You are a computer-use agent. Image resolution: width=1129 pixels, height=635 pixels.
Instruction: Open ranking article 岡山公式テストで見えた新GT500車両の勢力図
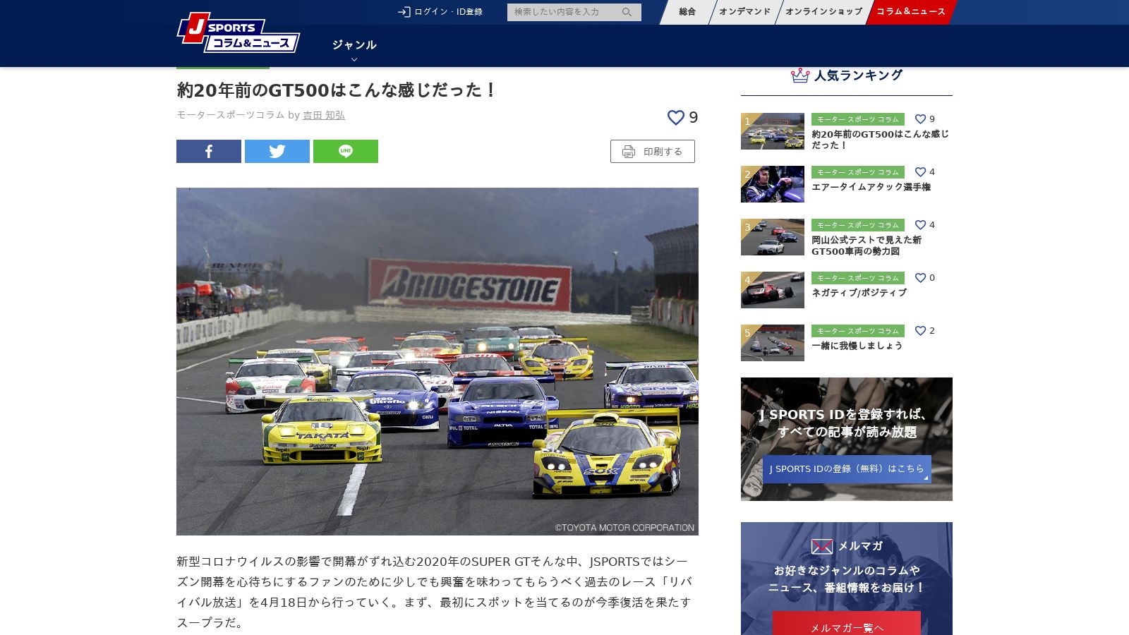(x=867, y=246)
